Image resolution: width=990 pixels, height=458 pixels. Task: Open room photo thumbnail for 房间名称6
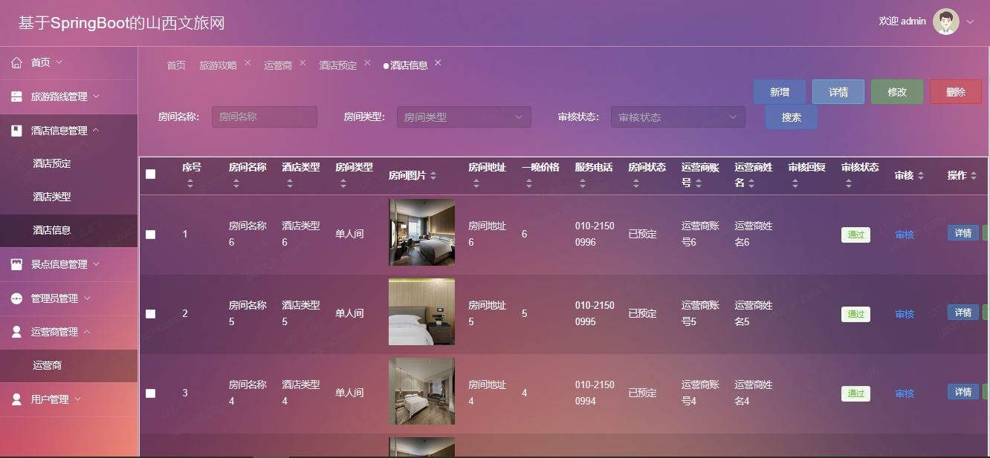[x=421, y=232]
